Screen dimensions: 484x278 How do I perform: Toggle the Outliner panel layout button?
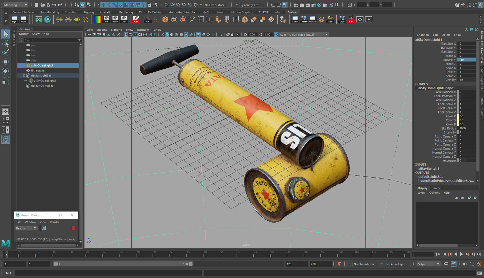coord(6,139)
